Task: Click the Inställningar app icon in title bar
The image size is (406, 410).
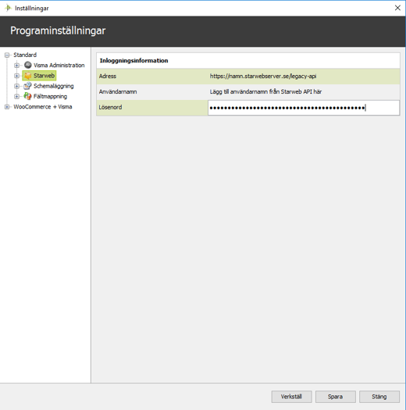Action: (8, 8)
